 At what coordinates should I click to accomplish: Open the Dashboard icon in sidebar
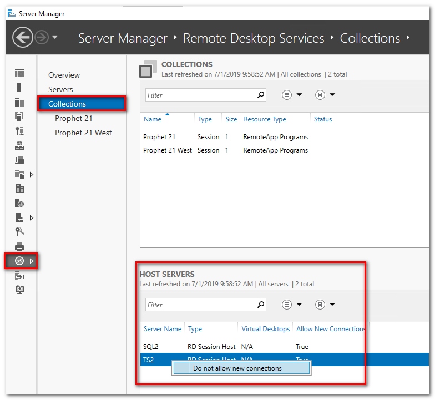pos(19,73)
